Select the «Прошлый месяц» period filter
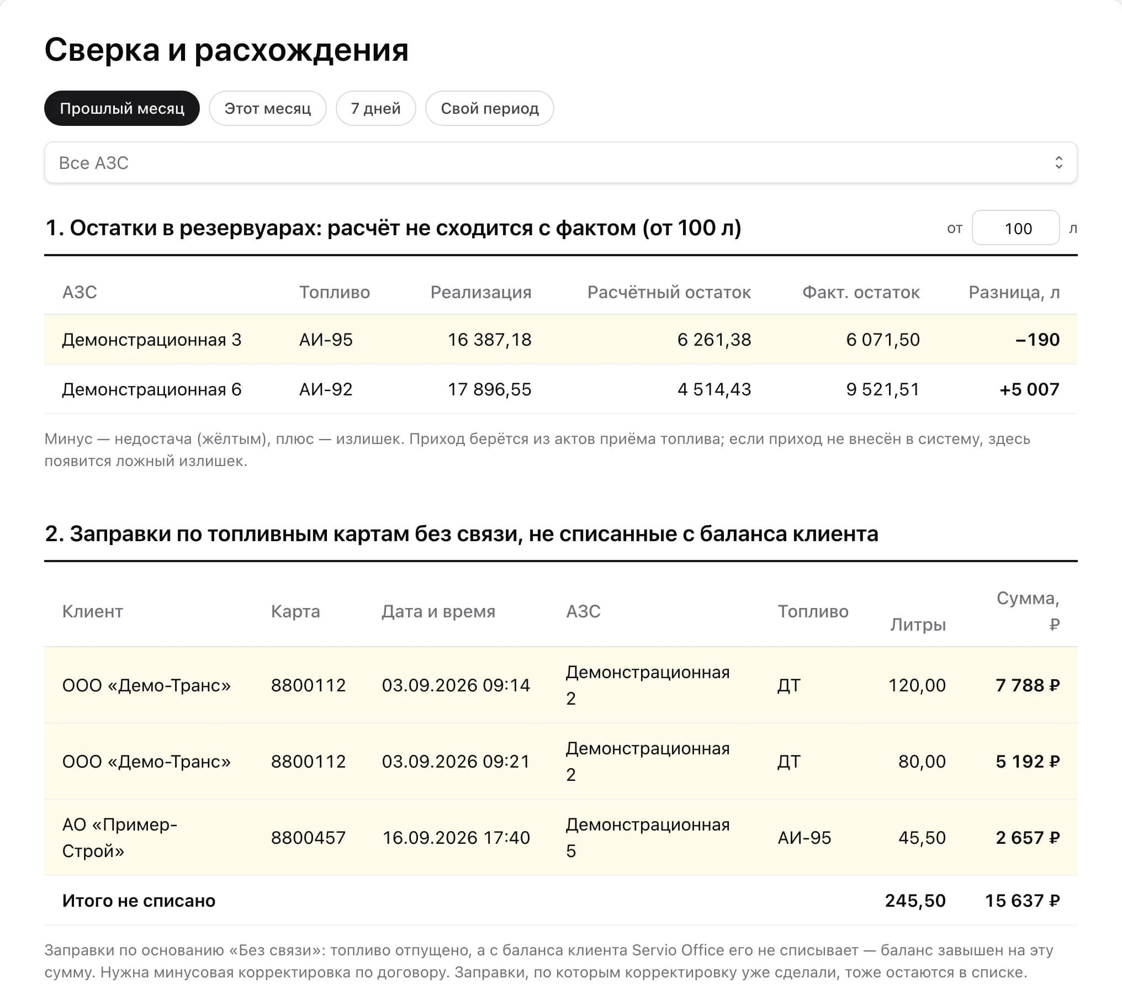This screenshot has height=994, width=1122. [x=121, y=108]
